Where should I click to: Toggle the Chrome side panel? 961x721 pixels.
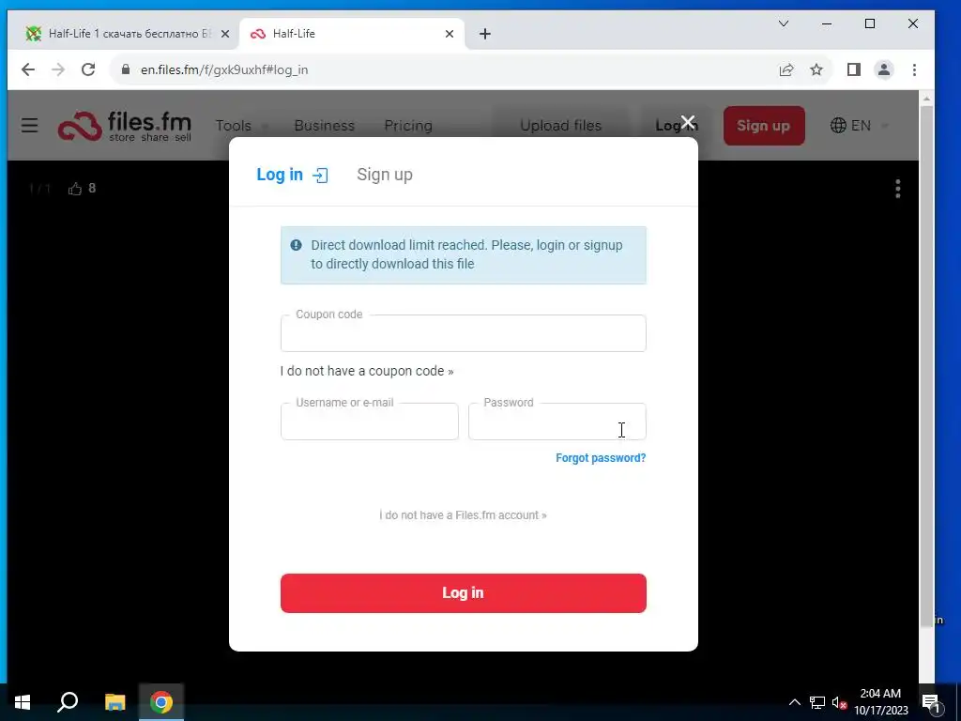coord(854,69)
